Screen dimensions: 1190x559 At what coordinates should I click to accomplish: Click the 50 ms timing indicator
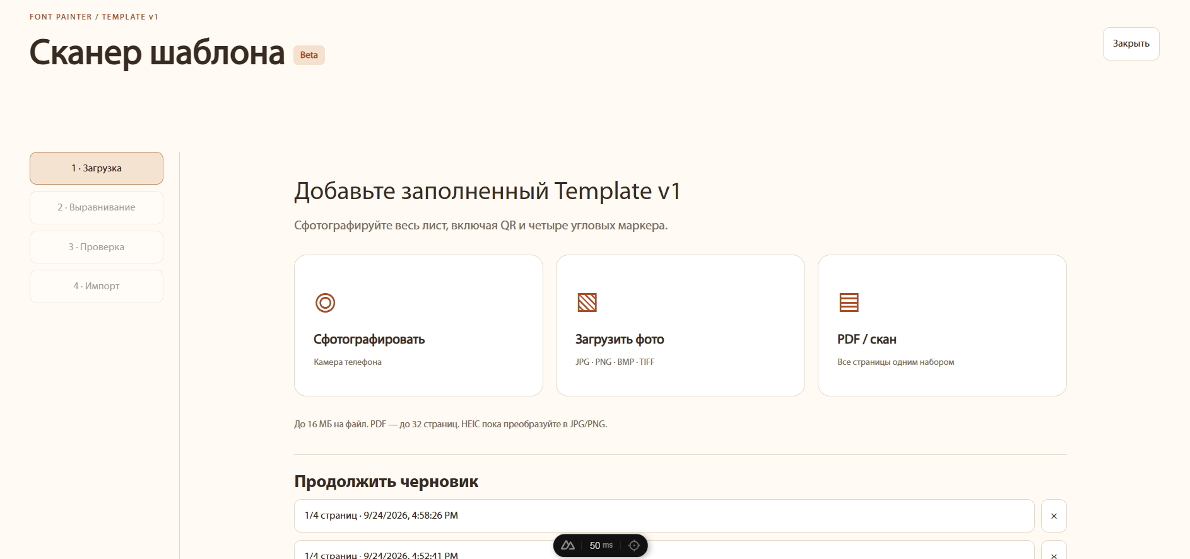point(601,545)
